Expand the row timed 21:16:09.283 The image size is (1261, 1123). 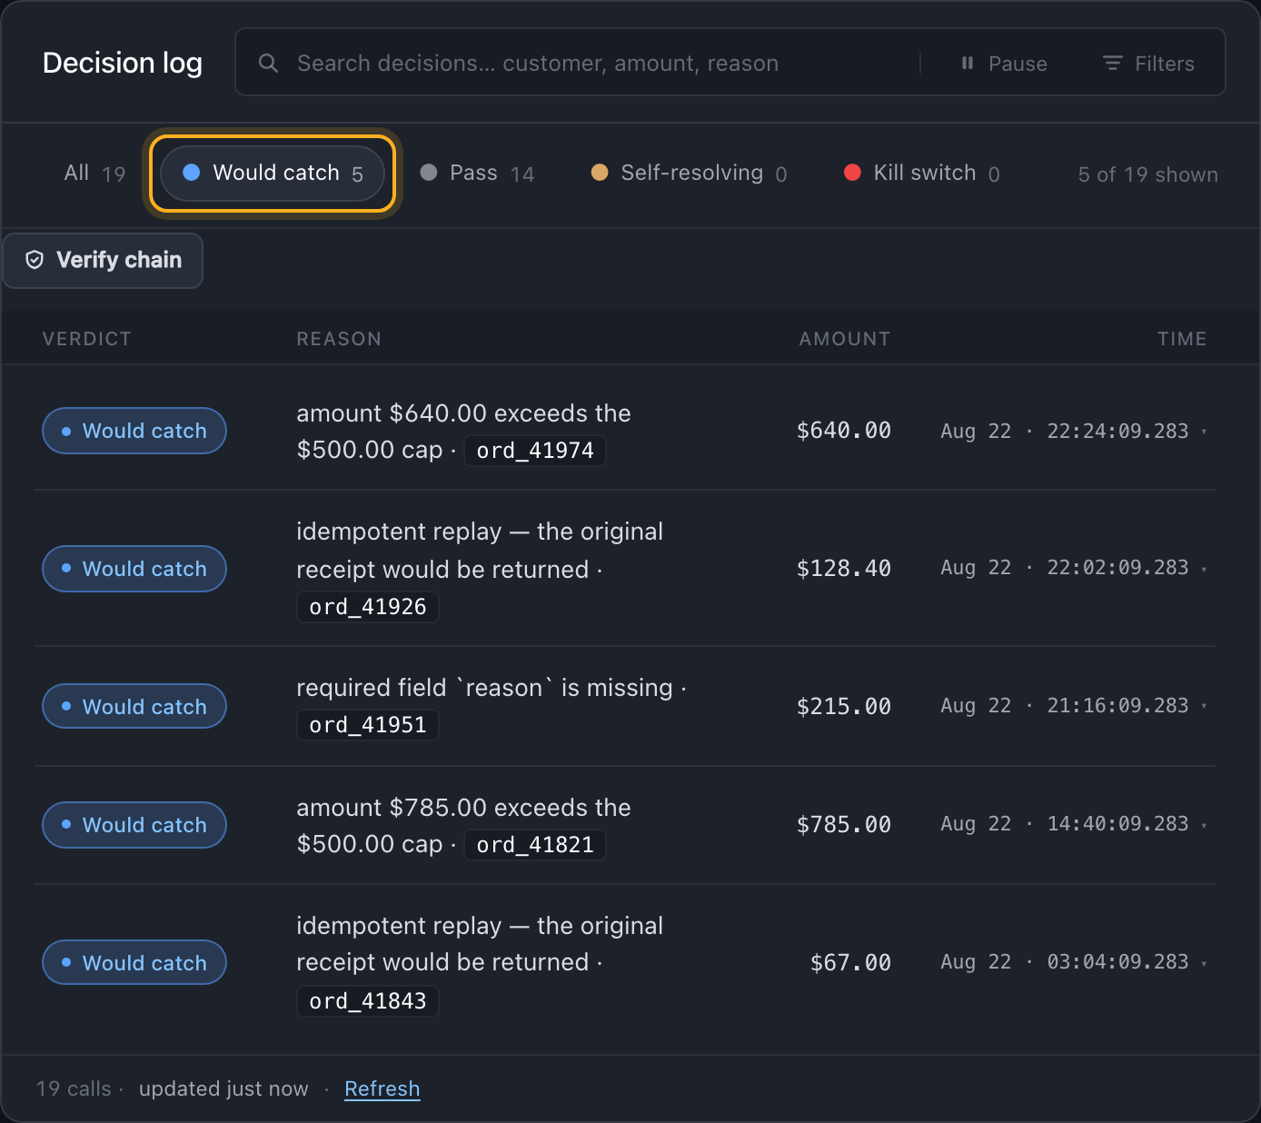click(1204, 706)
